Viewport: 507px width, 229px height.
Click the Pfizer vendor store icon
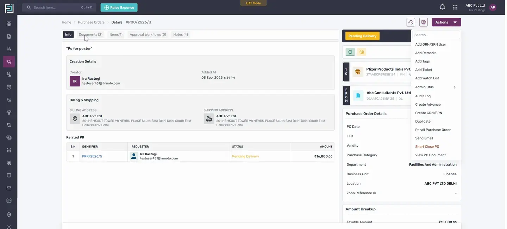358,72
